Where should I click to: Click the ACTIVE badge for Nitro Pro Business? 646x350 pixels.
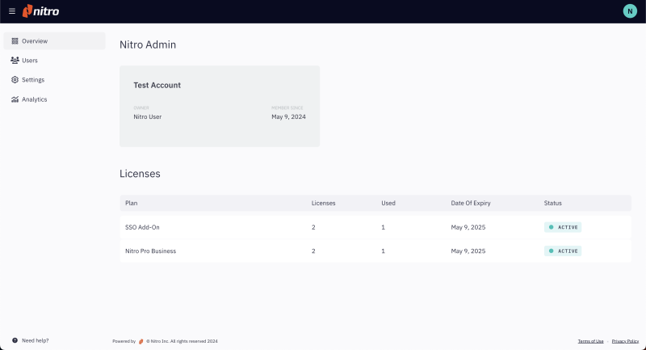pyautogui.click(x=563, y=251)
